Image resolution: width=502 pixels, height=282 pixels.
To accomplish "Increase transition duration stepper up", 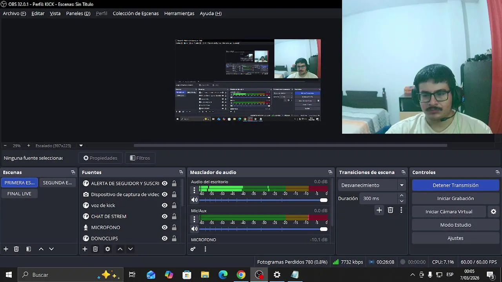I will pyautogui.click(x=402, y=196).
